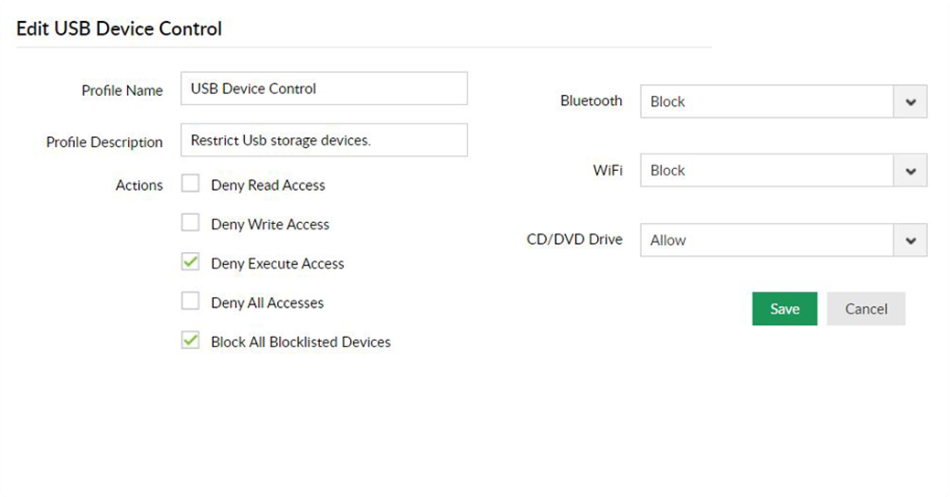This screenshot has height=497, width=950.
Task: Open the CD/DVD Drive field showing Allow
Action: click(x=766, y=240)
